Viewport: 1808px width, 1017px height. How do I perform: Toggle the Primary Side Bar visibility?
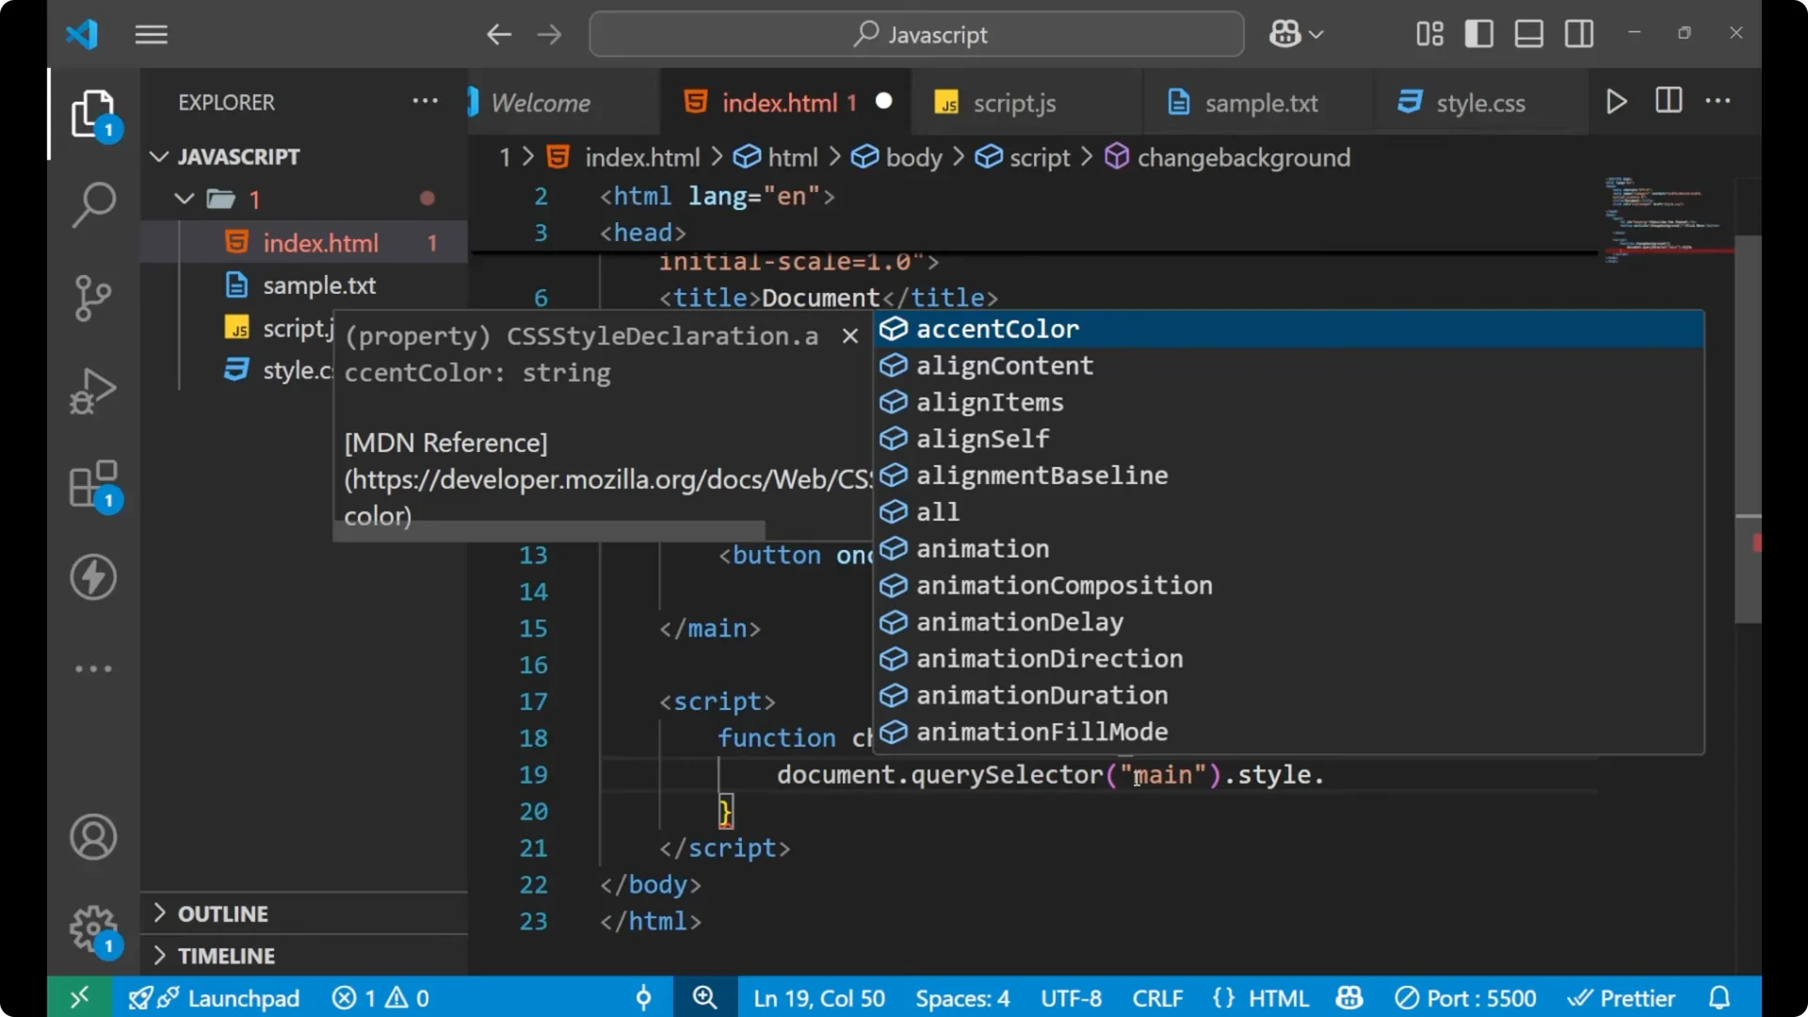1478,34
